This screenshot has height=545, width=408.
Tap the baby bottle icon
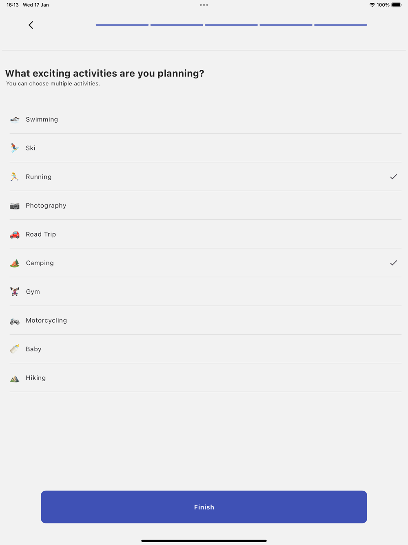click(x=15, y=349)
